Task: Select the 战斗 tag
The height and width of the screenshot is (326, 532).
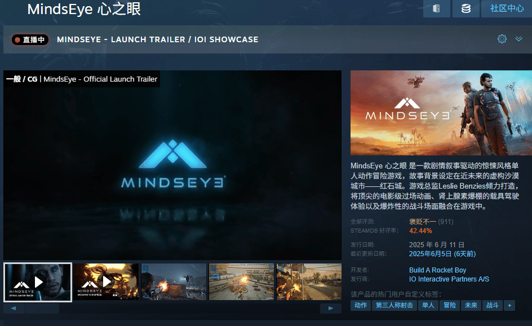Action: click(x=493, y=305)
